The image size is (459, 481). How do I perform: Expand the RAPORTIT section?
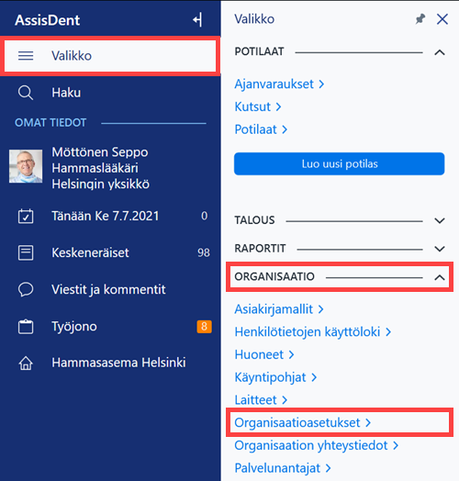tap(440, 249)
